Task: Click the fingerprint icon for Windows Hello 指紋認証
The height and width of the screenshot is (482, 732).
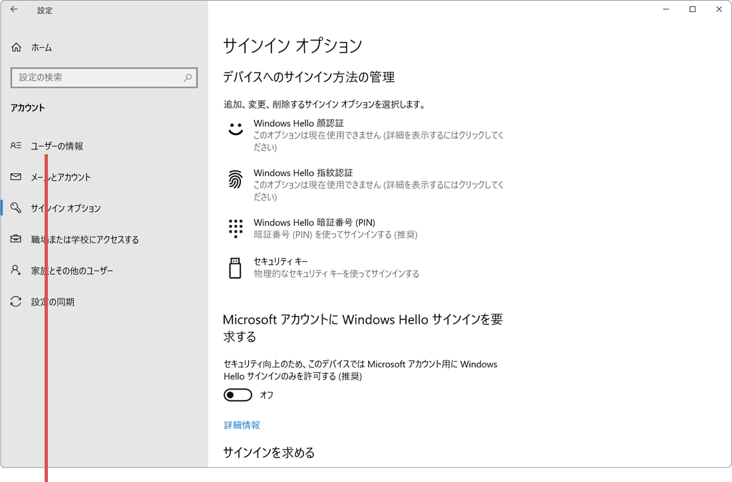Action: tap(235, 180)
